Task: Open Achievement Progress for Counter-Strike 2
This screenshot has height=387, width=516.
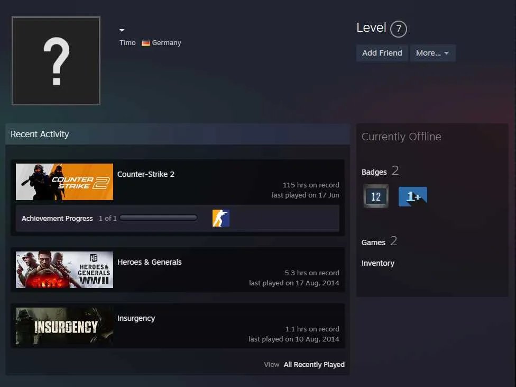Action: 57,219
